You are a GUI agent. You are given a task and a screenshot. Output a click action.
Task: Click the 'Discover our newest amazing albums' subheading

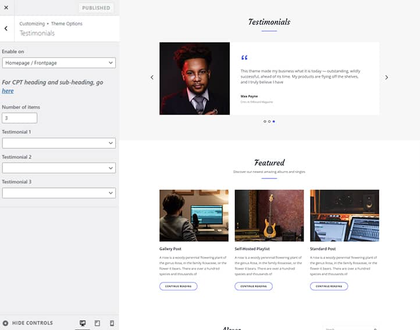click(x=269, y=172)
